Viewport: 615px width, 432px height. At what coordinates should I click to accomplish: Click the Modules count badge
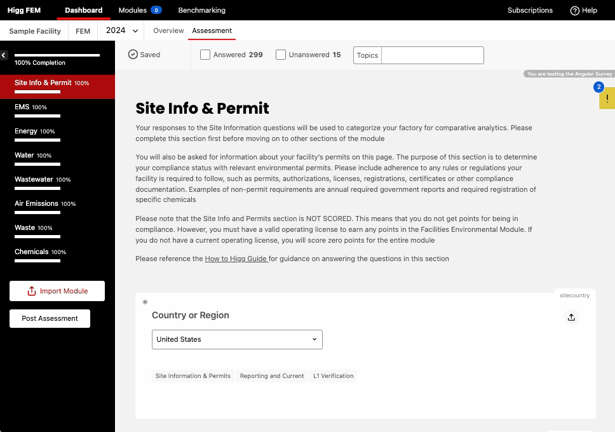point(156,10)
